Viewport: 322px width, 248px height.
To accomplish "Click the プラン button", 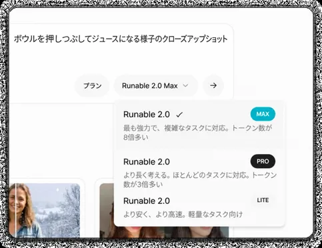I will point(92,85).
